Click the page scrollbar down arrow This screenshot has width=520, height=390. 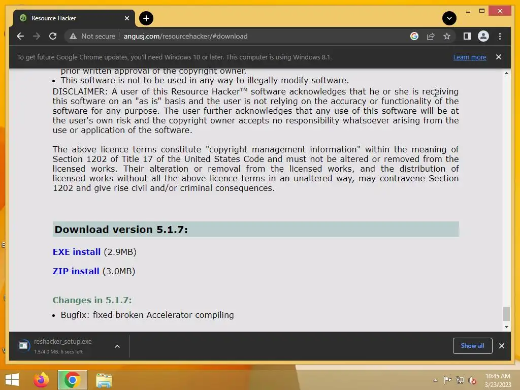[506, 327]
